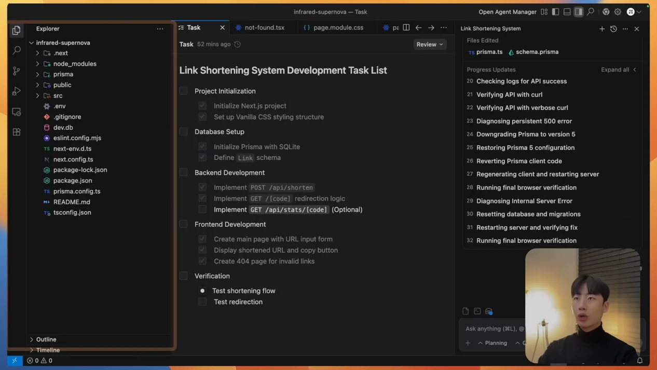
Task: Expand the .next folder
Action: [37, 53]
